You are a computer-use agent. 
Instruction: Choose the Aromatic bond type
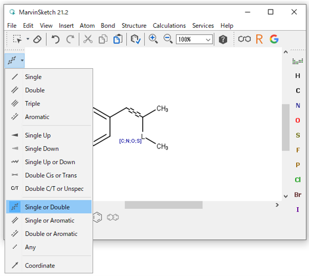[x=49, y=117]
